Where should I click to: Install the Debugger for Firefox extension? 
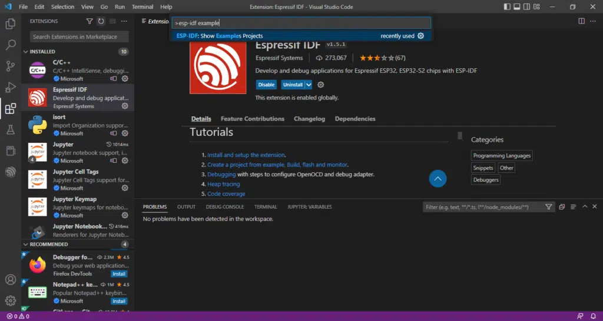(x=119, y=274)
